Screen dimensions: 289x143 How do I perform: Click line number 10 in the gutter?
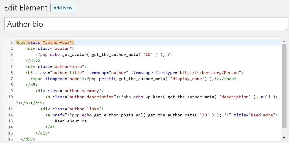(10, 97)
